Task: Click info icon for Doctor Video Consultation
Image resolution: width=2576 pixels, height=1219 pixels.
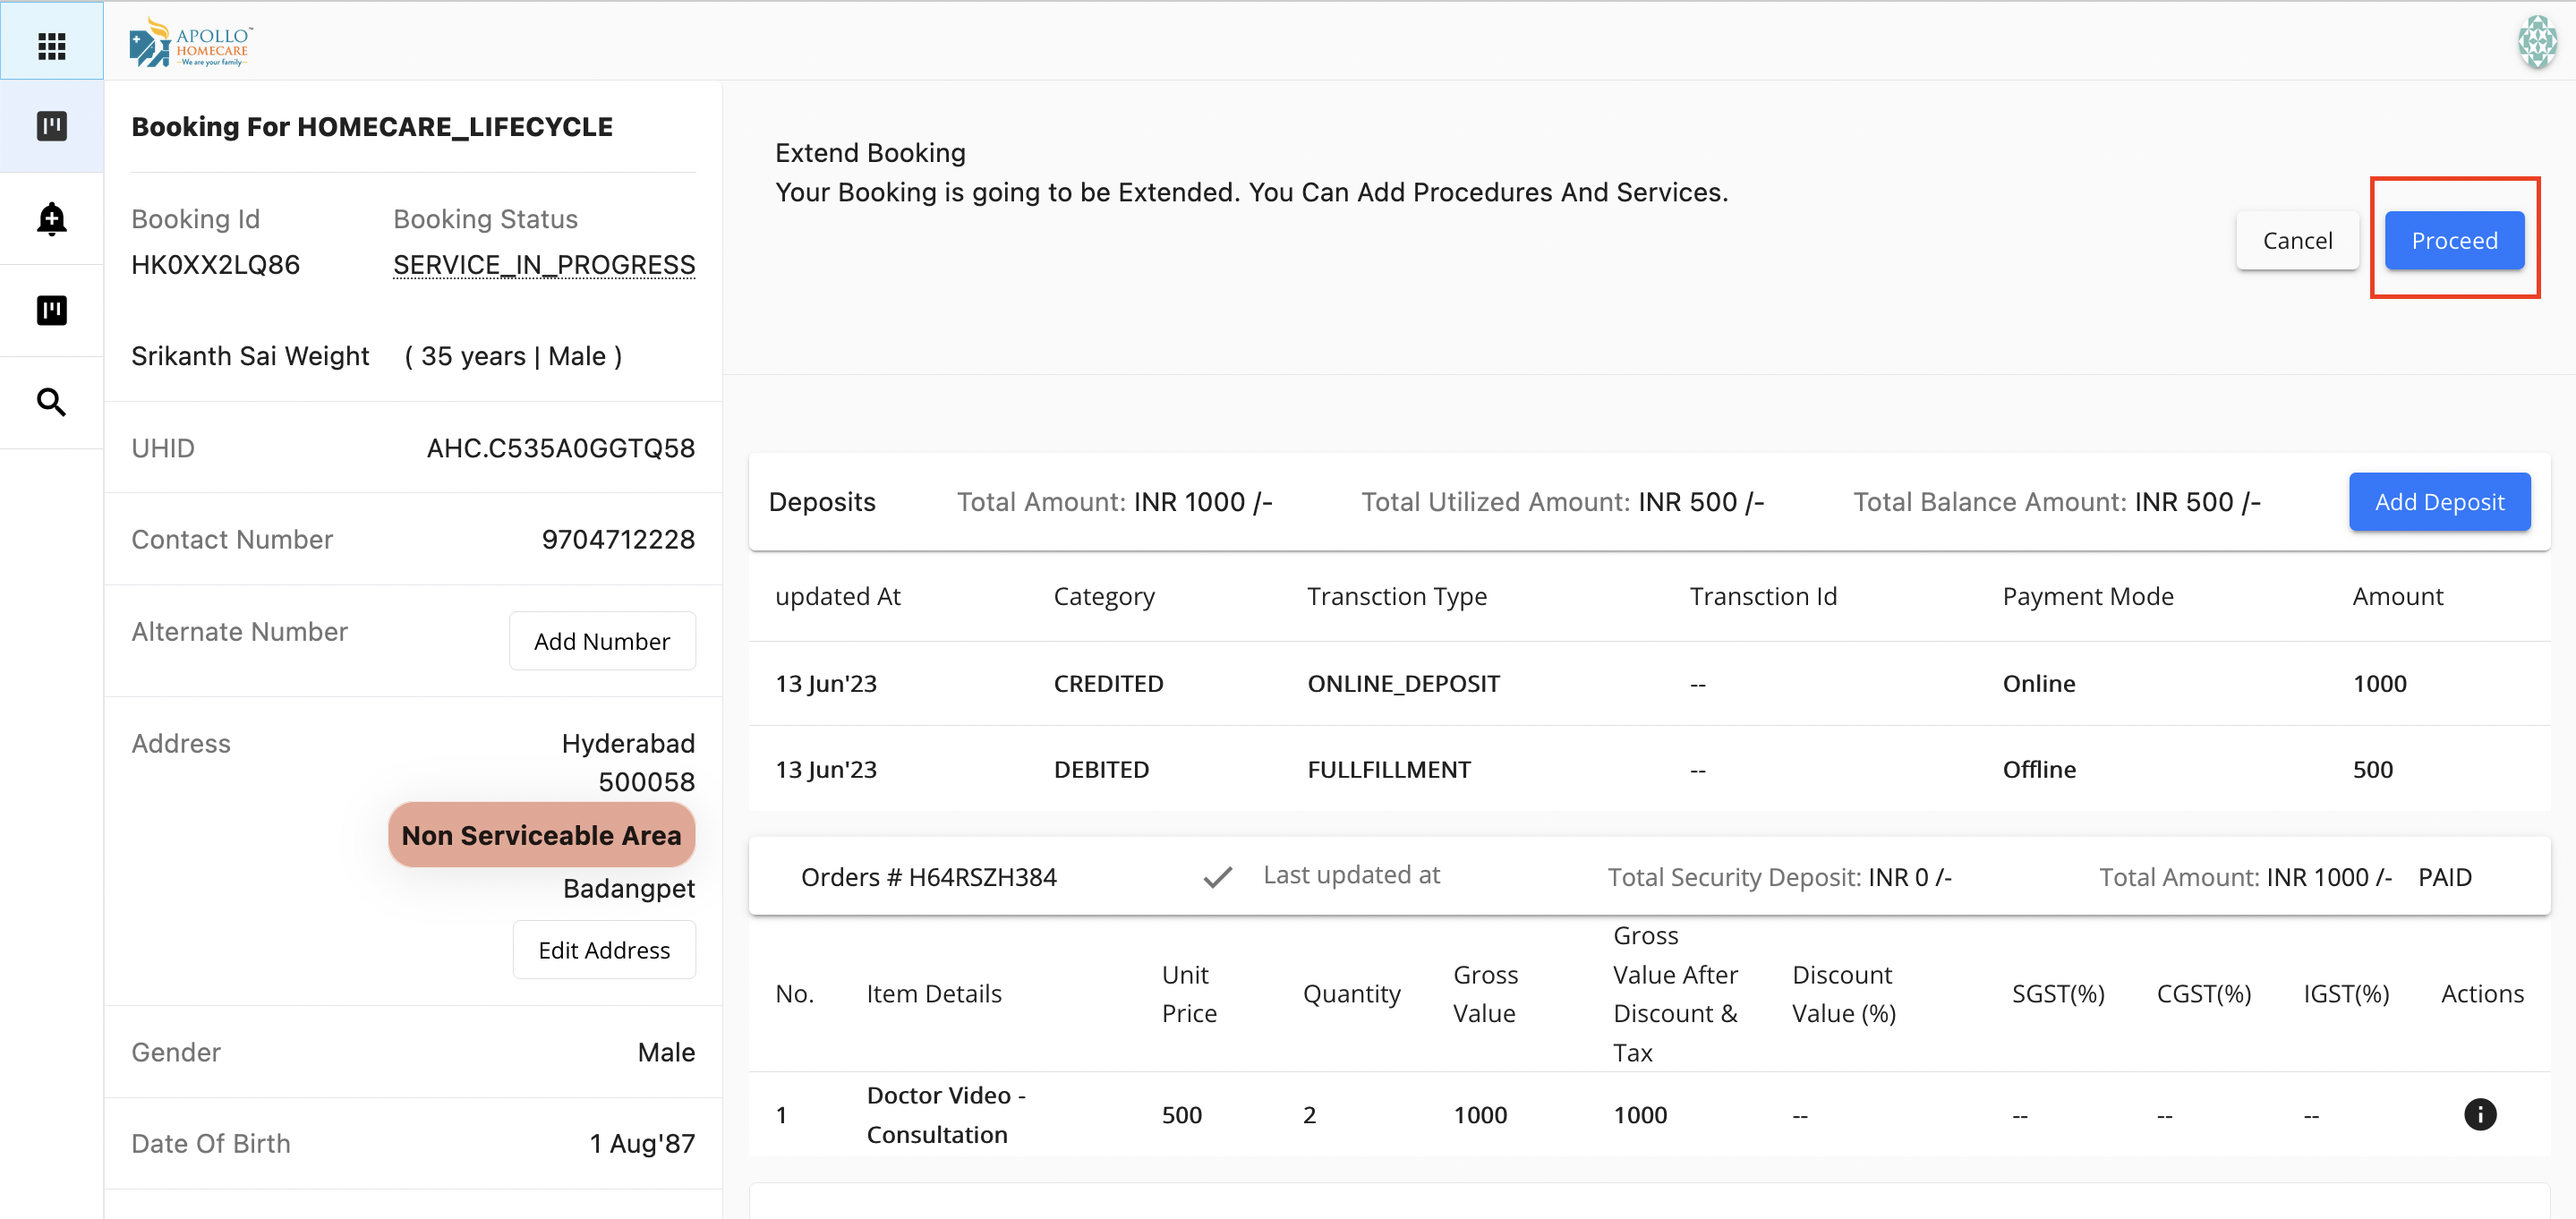Action: (2479, 1113)
